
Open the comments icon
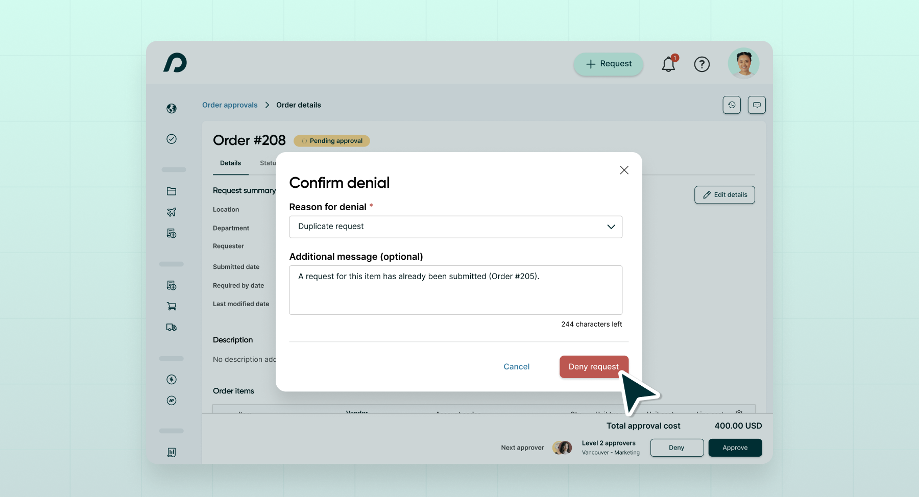coord(757,105)
